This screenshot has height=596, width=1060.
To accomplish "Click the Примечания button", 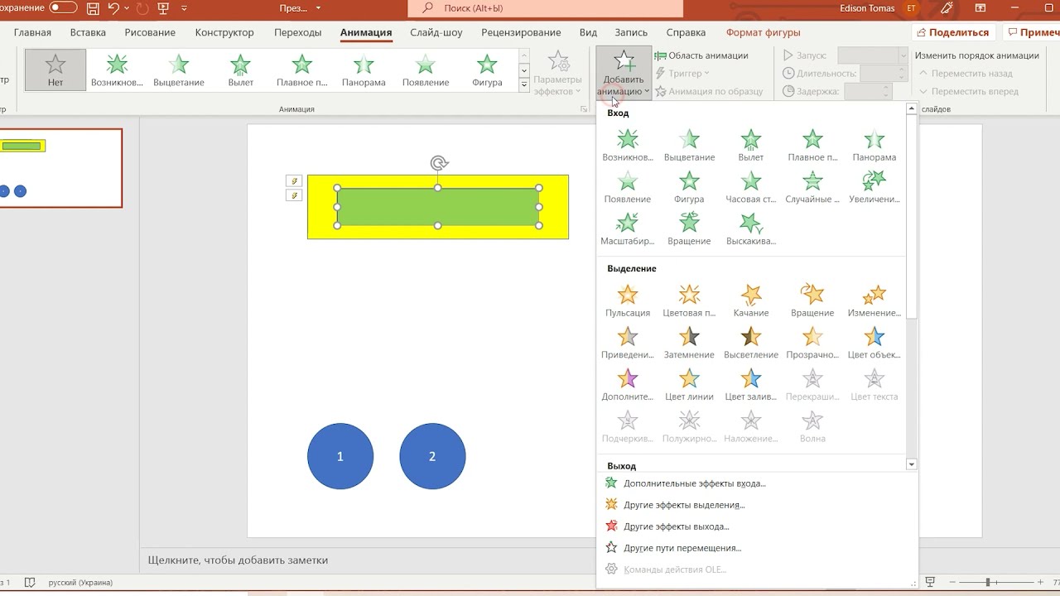I will click(x=1032, y=32).
